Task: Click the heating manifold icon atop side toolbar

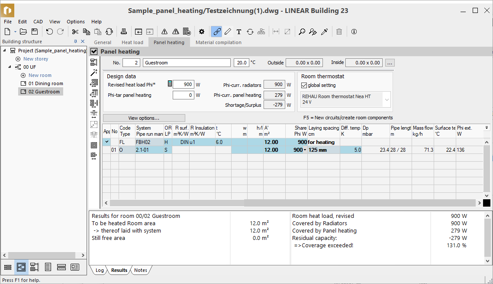Action: tap(93, 62)
